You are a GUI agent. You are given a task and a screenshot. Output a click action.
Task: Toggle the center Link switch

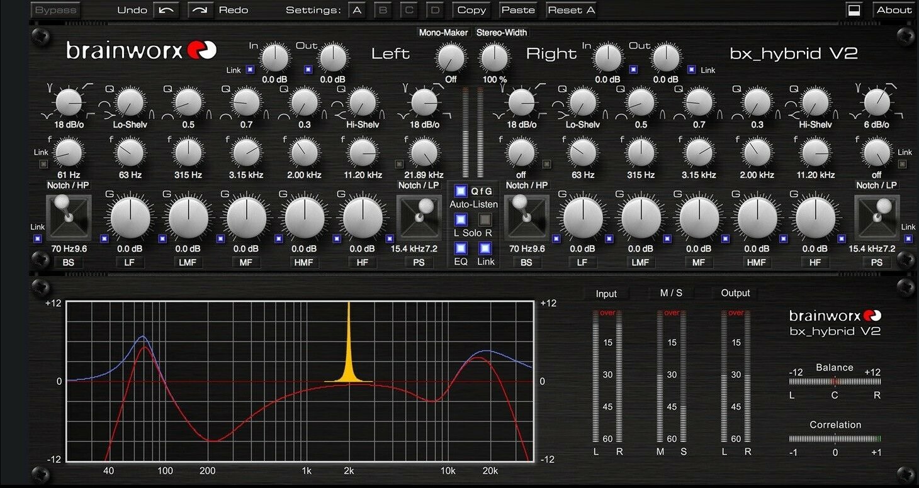click(x=485, y=248)
